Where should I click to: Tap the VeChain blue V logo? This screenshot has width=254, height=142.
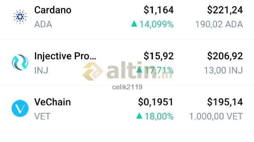point(20,108)
